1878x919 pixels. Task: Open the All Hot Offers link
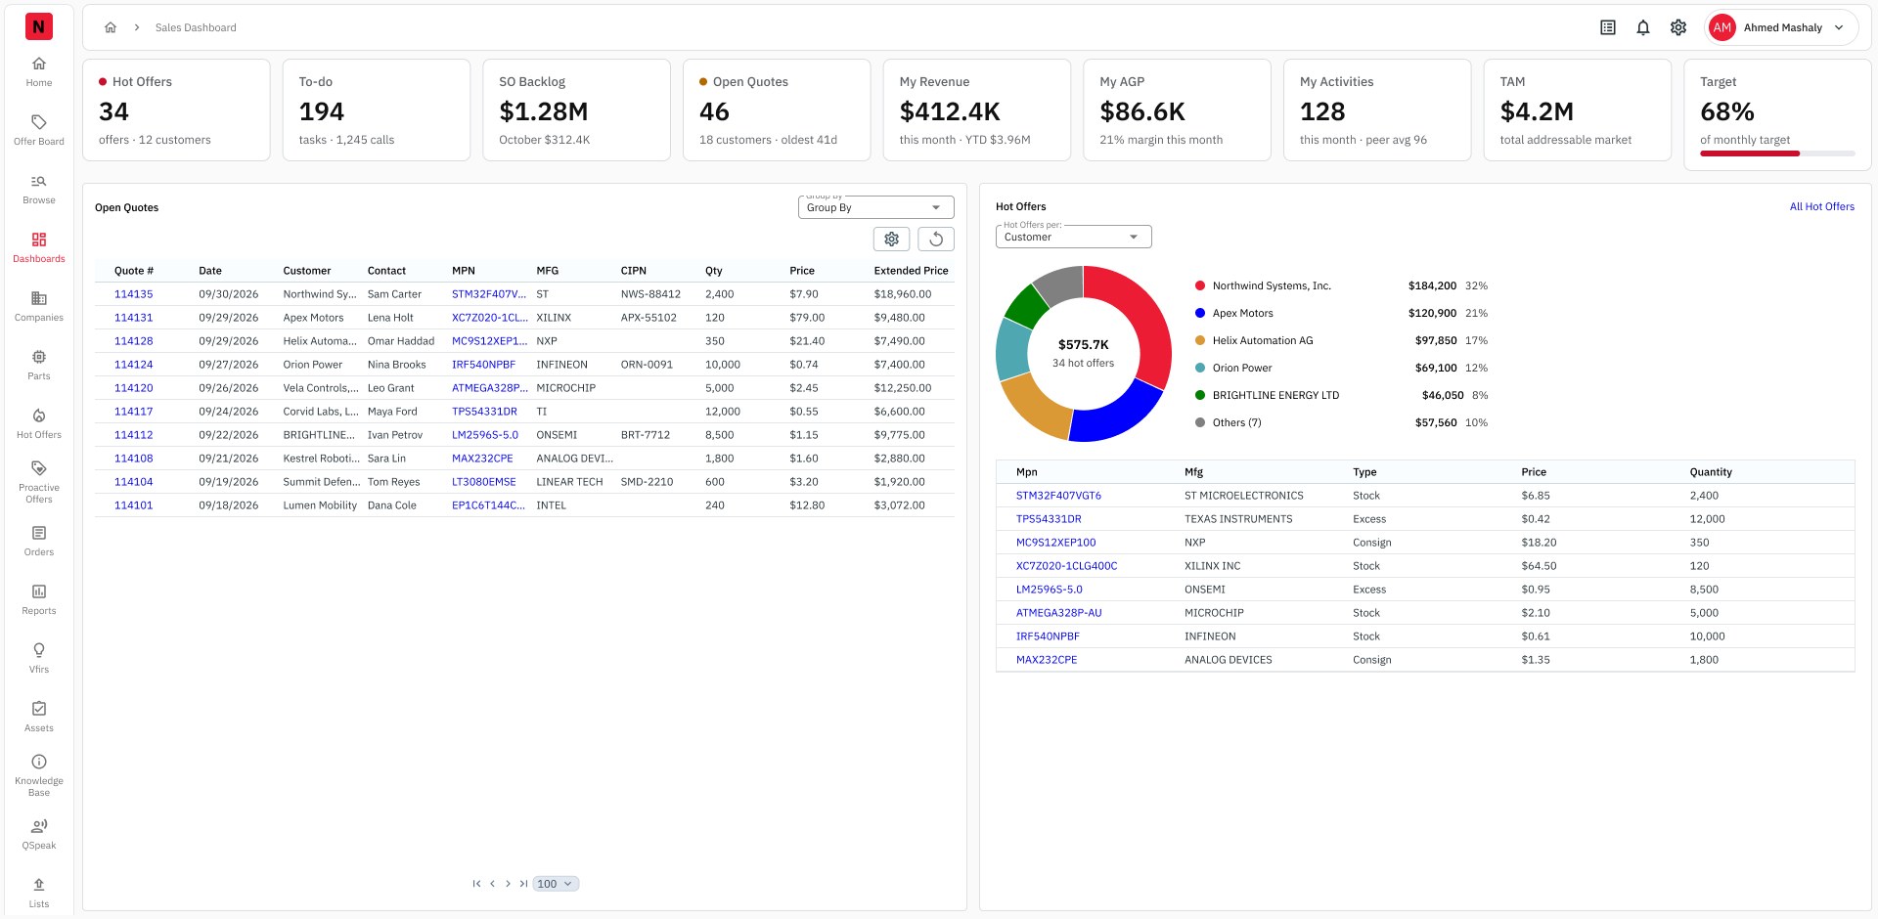tap(1821, 206)
